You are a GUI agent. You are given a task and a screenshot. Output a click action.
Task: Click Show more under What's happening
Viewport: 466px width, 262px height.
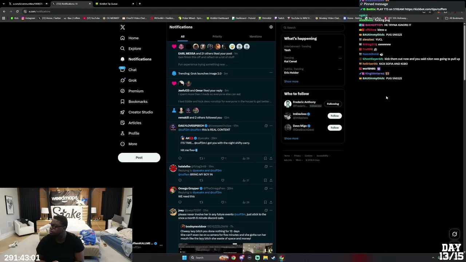(x=291, y=82)
